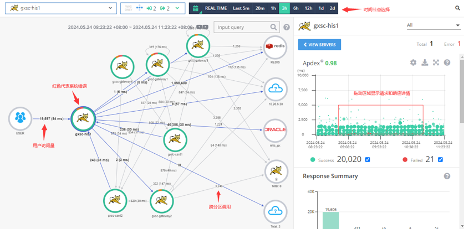Screen dimensions: 464x229
Task: Open the gxsc-his1 application dropdown
Action: 60,8
